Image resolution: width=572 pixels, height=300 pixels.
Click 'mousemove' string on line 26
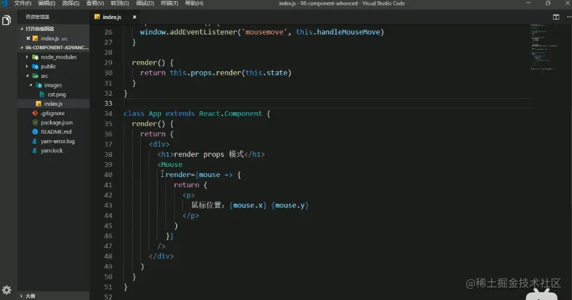(264, 32)
